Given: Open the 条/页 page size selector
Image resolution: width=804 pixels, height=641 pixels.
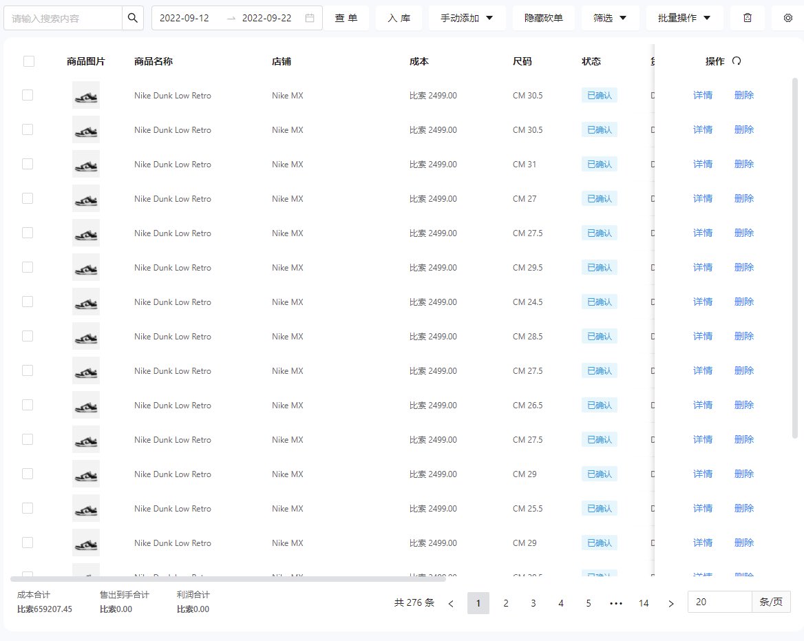Looking at the screenshot, I should pyautogui.click(x=771, y=602).
